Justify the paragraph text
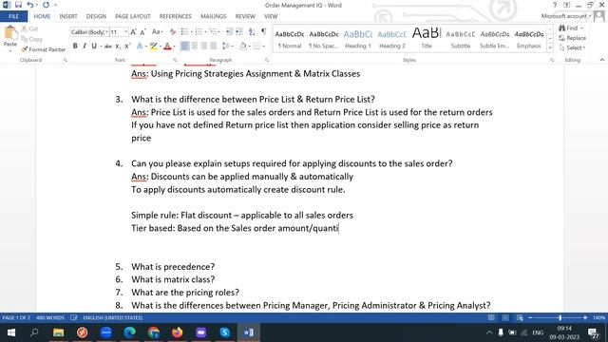Image resolution: width=608 pixels, height=342 pixels. pos(213,47)
